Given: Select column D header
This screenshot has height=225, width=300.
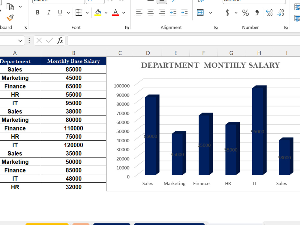Looking at the screenshot, I should 148,53.
